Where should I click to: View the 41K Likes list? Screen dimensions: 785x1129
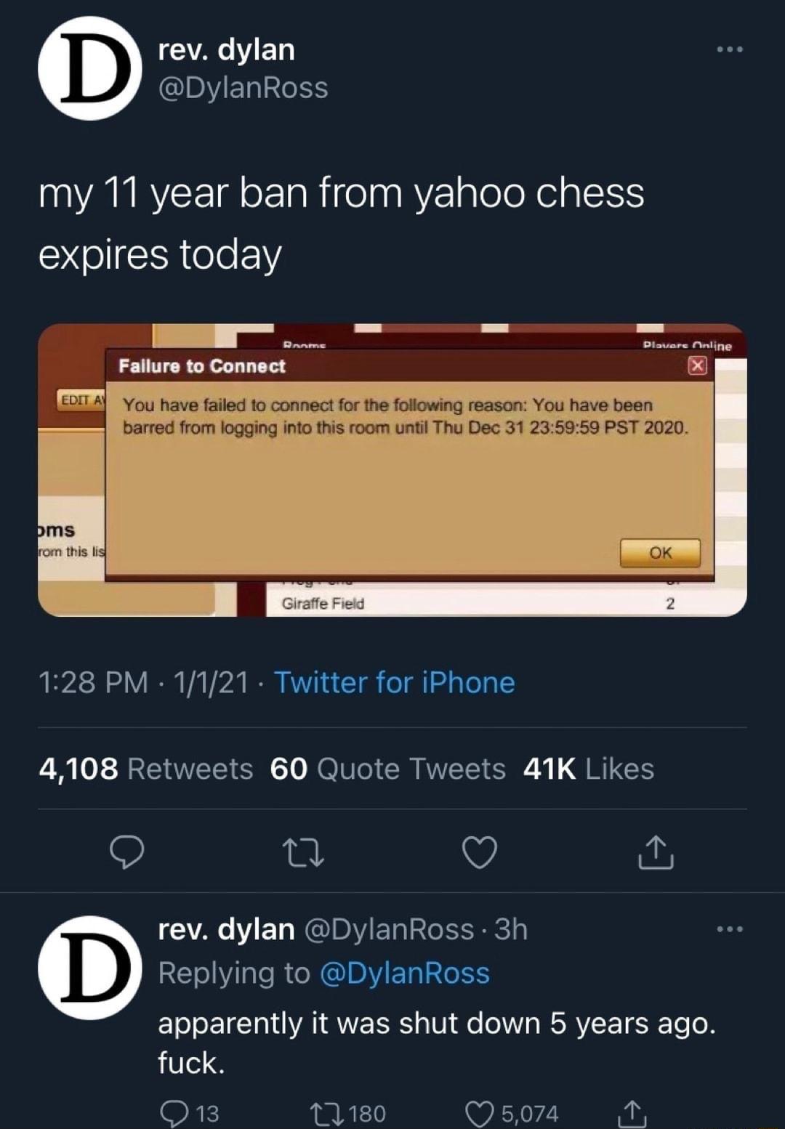(x=588, y=769)
